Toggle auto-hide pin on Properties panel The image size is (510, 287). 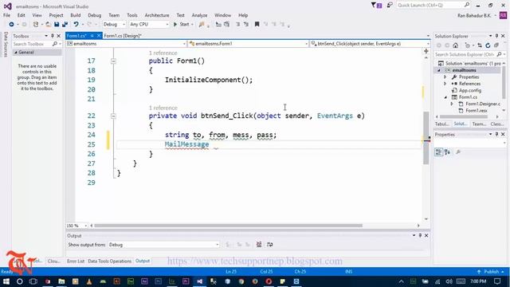coord(496,135)
